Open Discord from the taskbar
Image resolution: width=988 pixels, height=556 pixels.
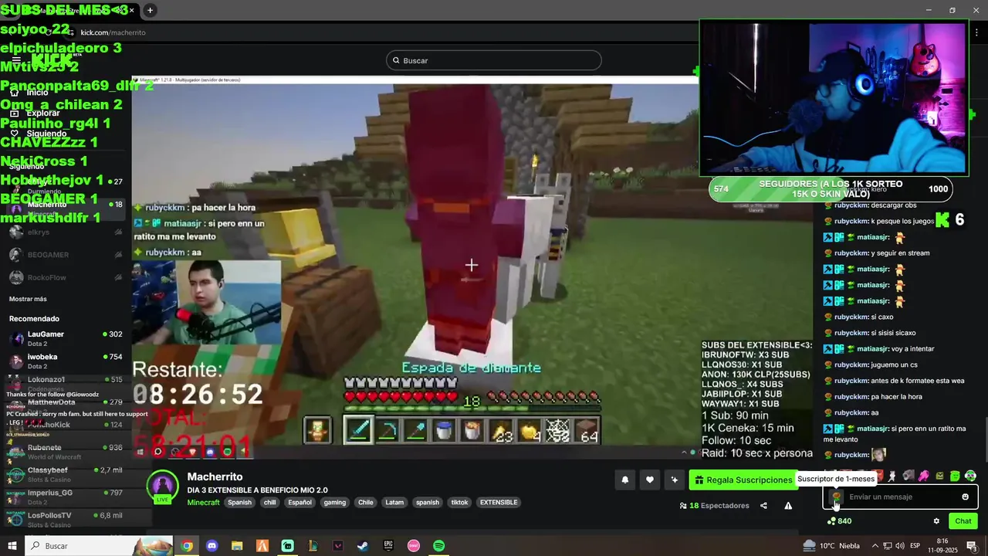212,546
